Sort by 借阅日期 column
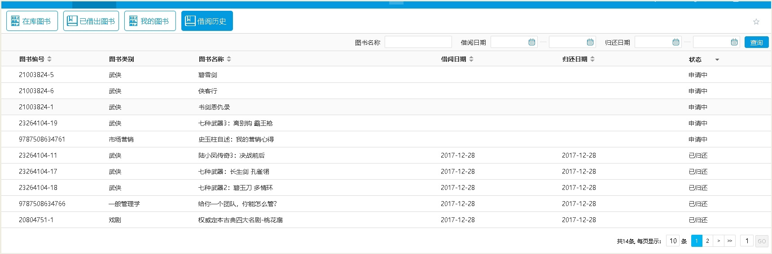This screenshot has width=772, height=254. 471,59
